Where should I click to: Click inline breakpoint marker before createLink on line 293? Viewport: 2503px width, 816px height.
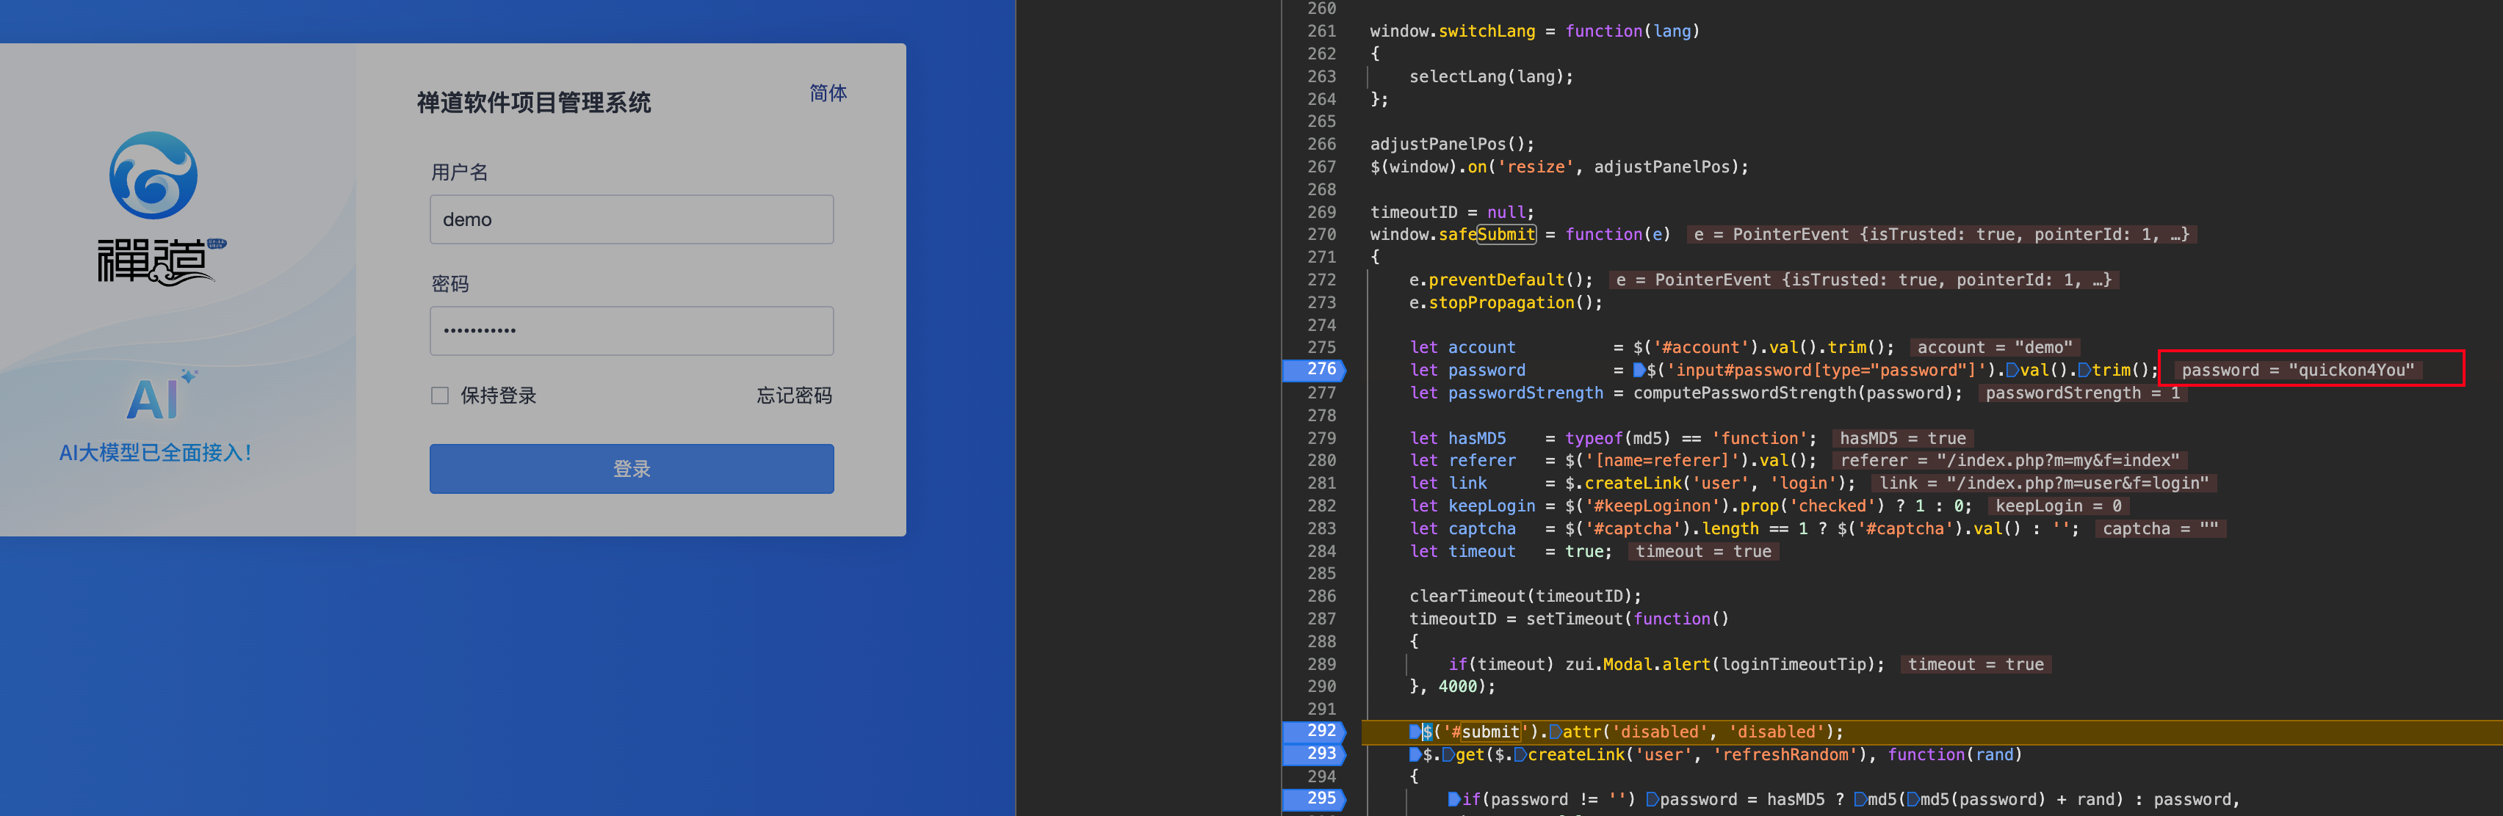point(1520,755)
